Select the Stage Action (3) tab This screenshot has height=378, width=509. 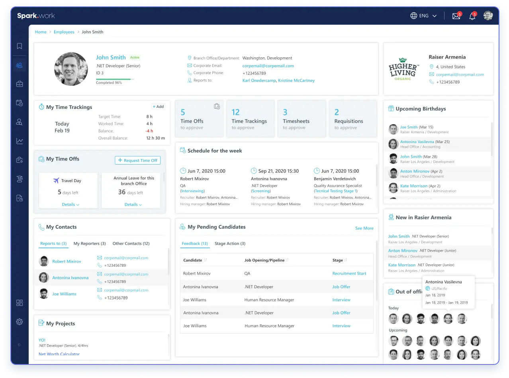[x=230, y=243]
